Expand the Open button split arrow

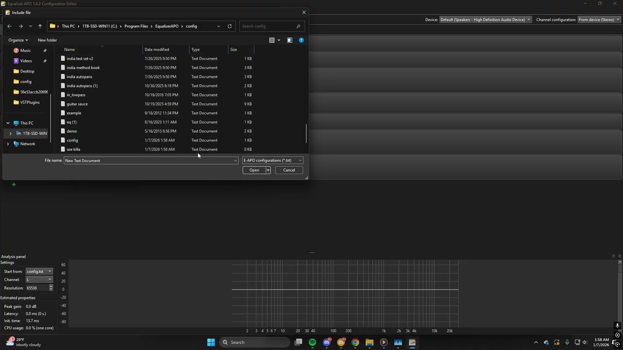[268, 170]
